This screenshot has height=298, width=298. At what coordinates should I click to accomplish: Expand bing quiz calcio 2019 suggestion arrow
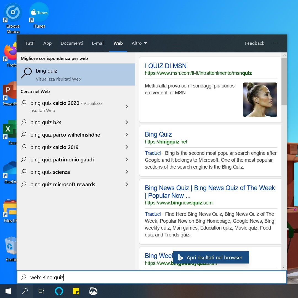point(127,147)
